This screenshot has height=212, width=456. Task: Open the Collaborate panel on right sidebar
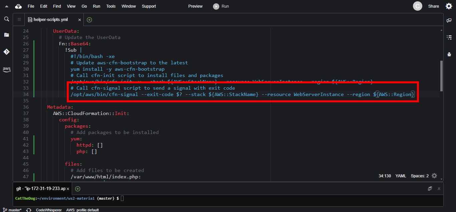tap(449, 21)
